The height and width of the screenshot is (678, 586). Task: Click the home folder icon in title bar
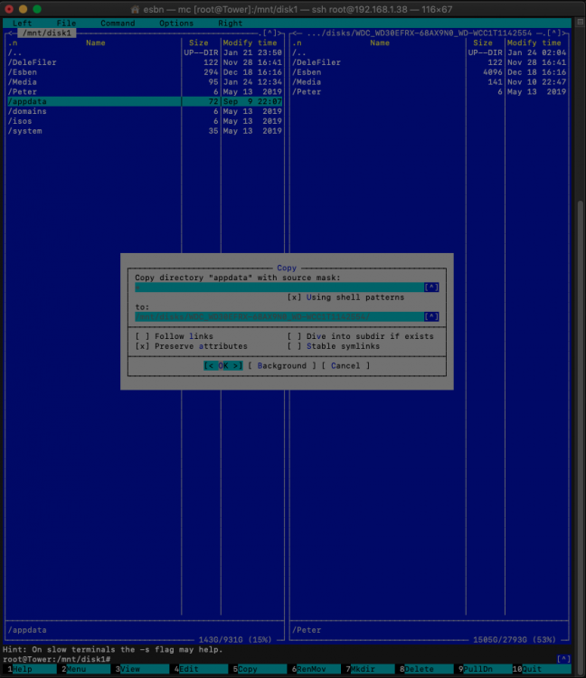tap(135, 9)
